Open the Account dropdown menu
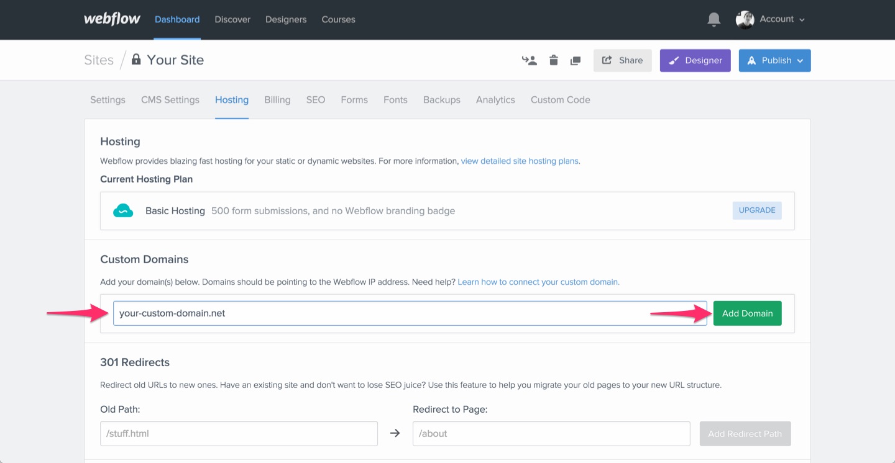Screen dimensions: 895x463 pyautogui.click(x=782, y=19)
